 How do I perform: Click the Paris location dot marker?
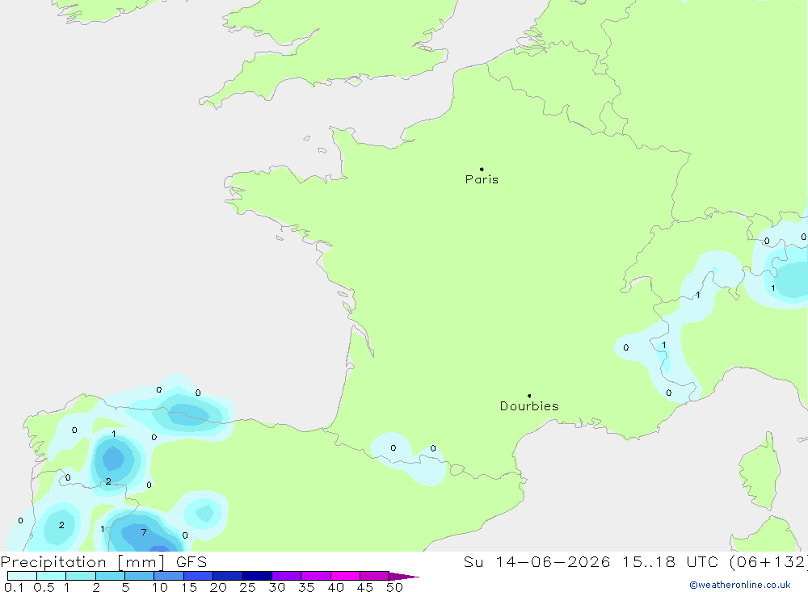tap(482, 169)
